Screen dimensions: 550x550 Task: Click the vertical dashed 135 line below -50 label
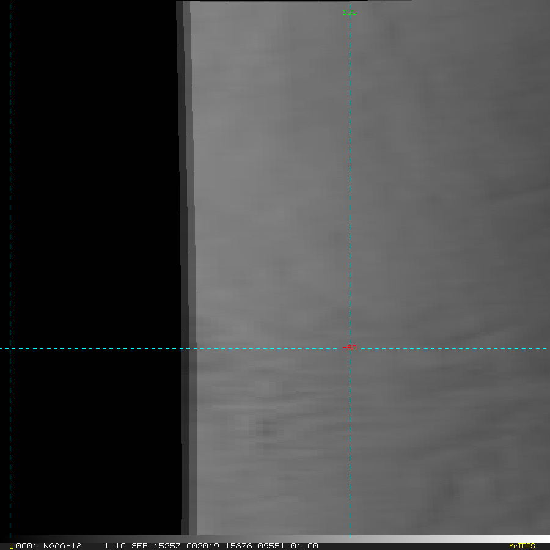tap(350, 440)
